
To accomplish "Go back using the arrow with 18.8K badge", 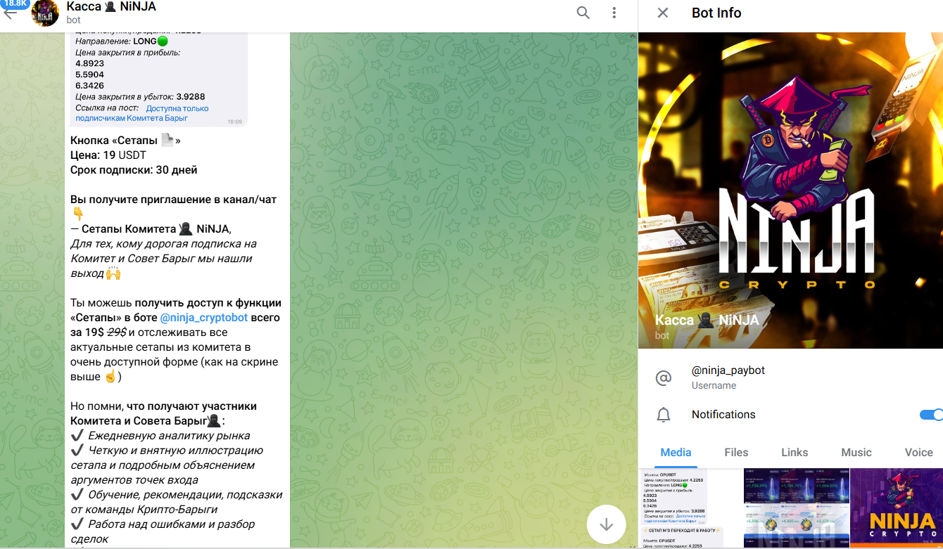I will [10, 13].
